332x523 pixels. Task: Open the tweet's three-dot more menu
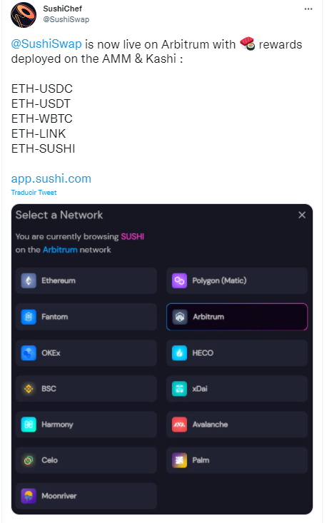[x=308, y=9]
